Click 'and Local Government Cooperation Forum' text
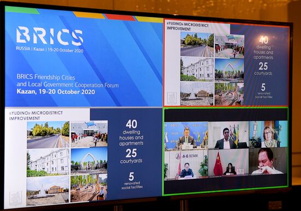Screen dimensions: 301x211 pos(67,85)
